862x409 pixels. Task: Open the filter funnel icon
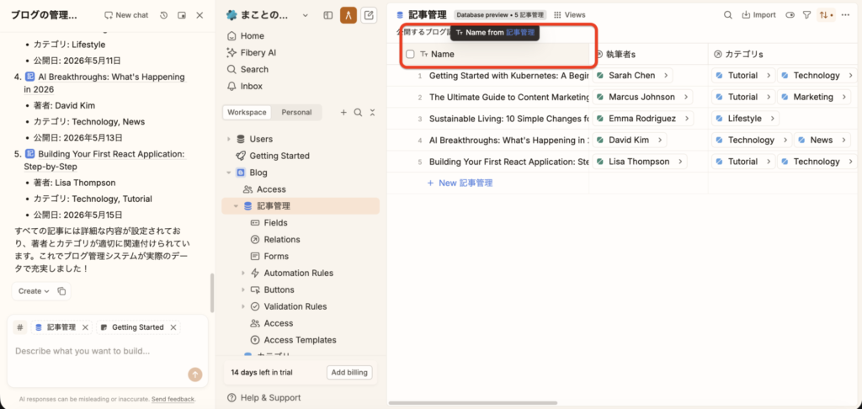806,15
